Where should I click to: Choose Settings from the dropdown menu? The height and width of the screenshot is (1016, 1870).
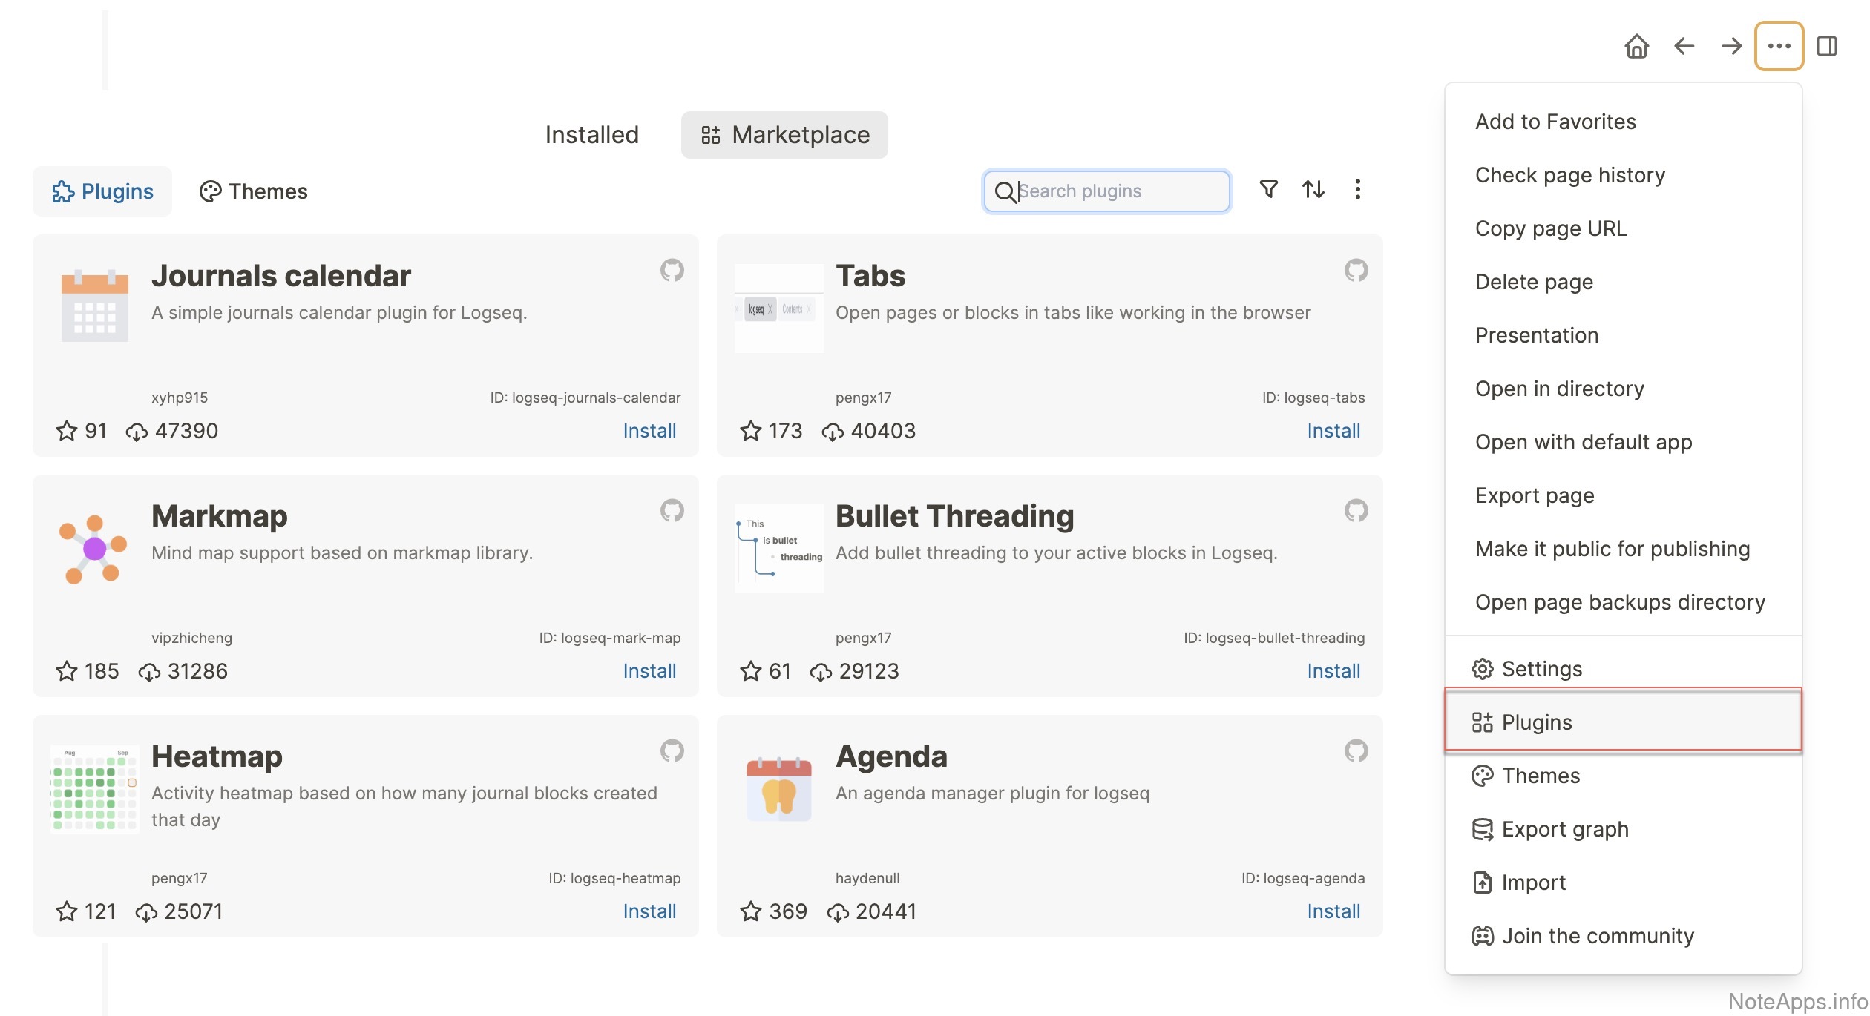click(x=1541, y=669)
